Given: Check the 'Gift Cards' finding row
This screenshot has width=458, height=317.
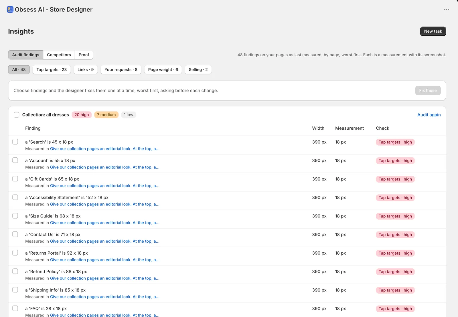Looking at the screenshot, I should (15, 179).
